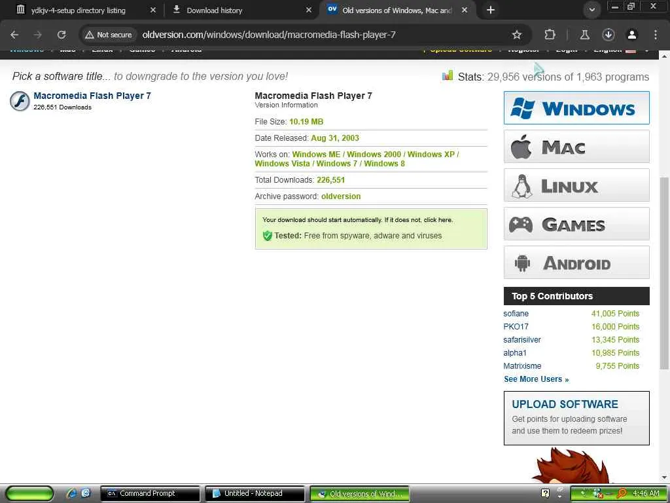Click the 4:46 AM system clock
This screenshot has height=503, width=670.
646,493
